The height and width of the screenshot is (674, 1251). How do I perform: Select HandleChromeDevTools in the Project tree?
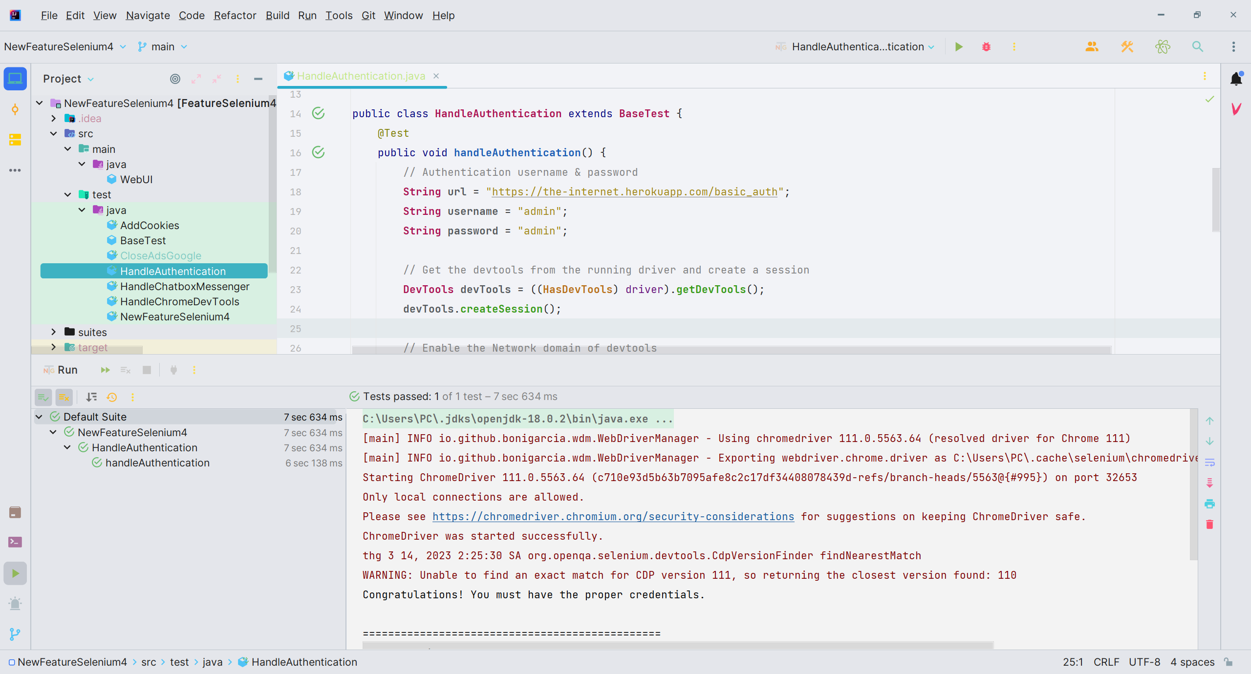[x=179, y=301]
